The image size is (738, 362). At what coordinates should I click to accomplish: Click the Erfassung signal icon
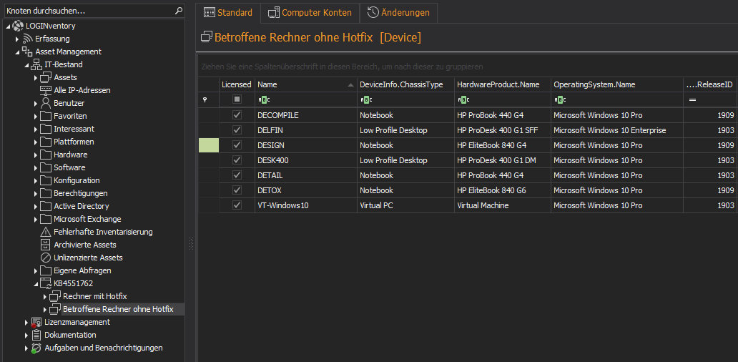point(27,39)
